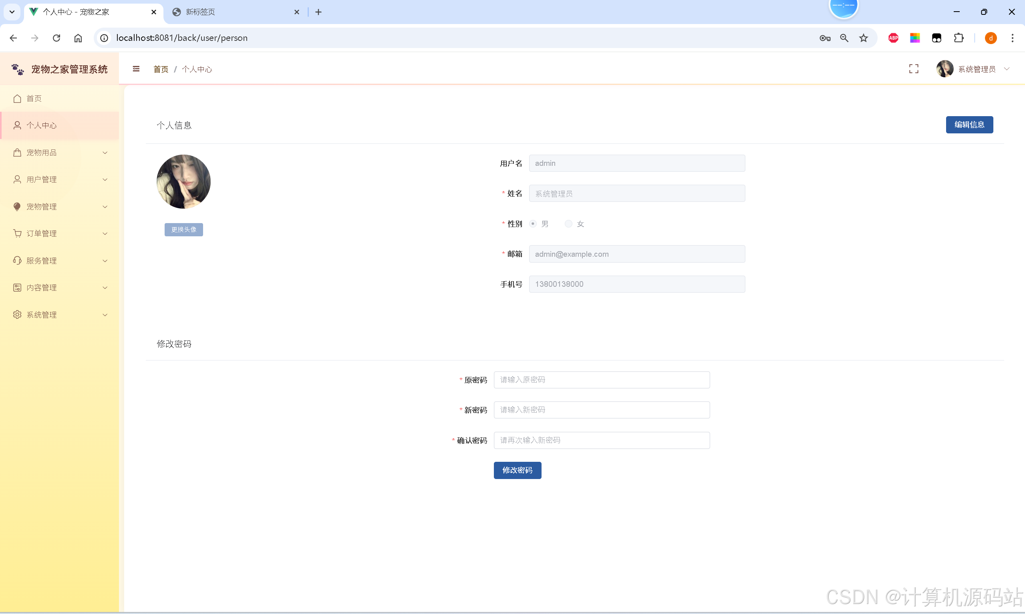Click the 宠物之家管理系统 title
Viewport: 1025px width, 614px height.
[x=69, y=69]
